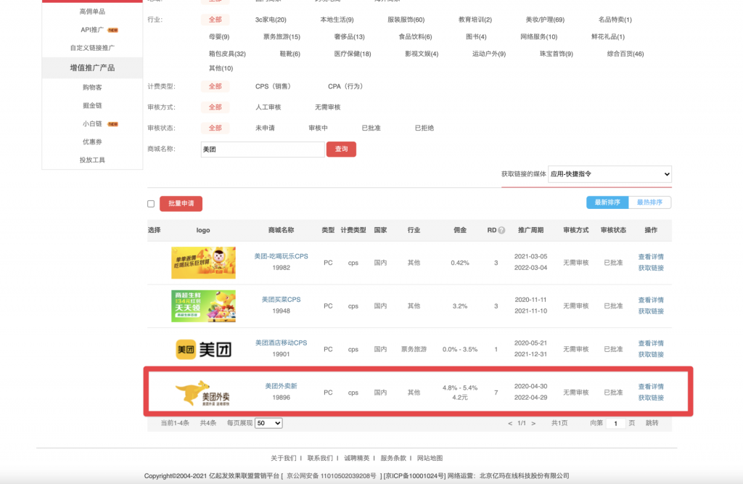Go to next page arrow

click(533, 423)
